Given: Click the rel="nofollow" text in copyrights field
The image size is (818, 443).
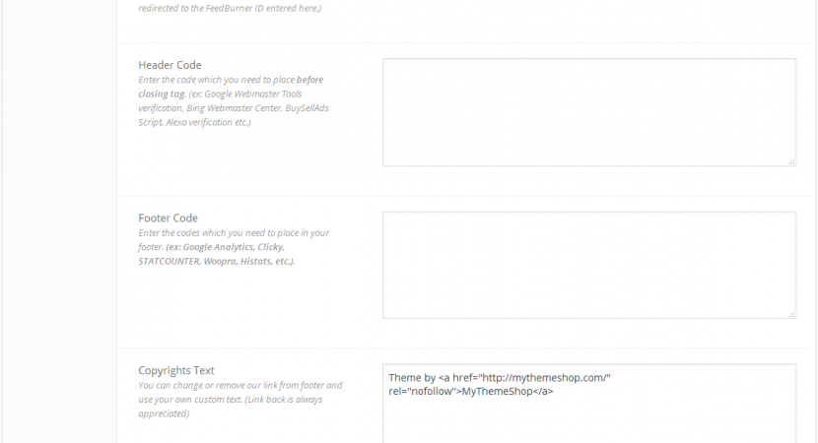Looking at the screenshot, I should tap(423, 392).
